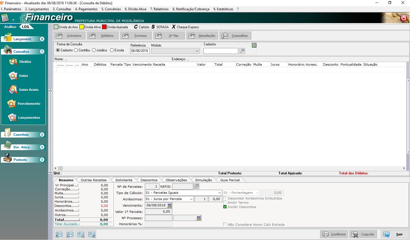Click the Cadastro search magnifier icon

coord(242,51)
